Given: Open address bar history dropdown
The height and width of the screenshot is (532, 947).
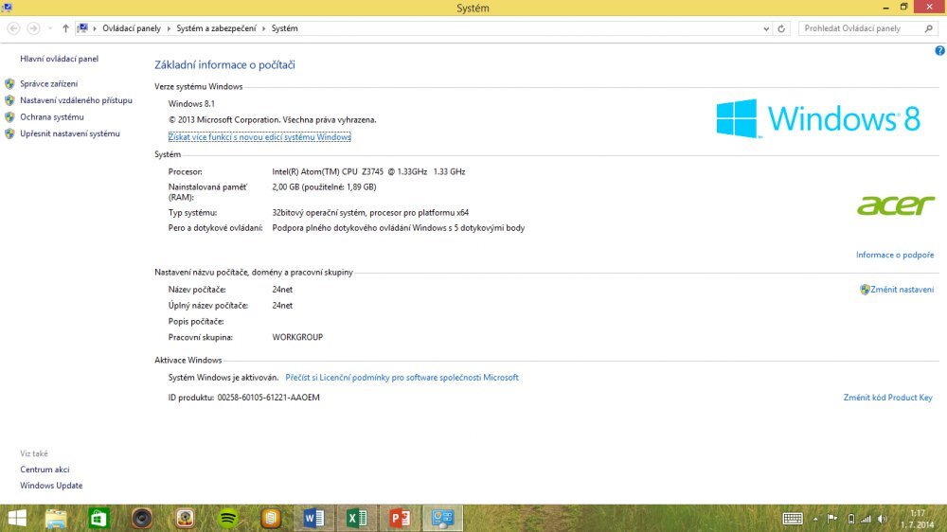Looking at the screenshot, I should [766, 28].
